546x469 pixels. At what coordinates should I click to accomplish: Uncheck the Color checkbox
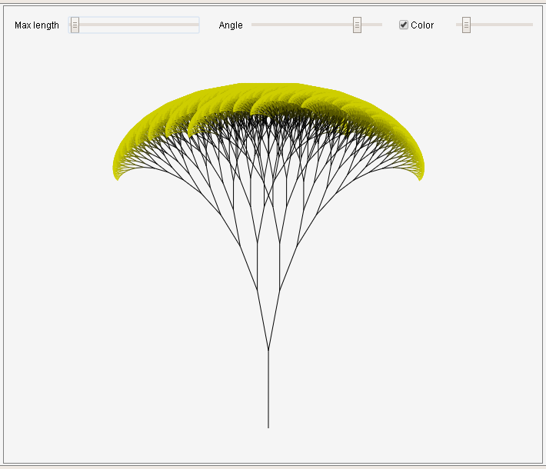(x=404, y=25)
